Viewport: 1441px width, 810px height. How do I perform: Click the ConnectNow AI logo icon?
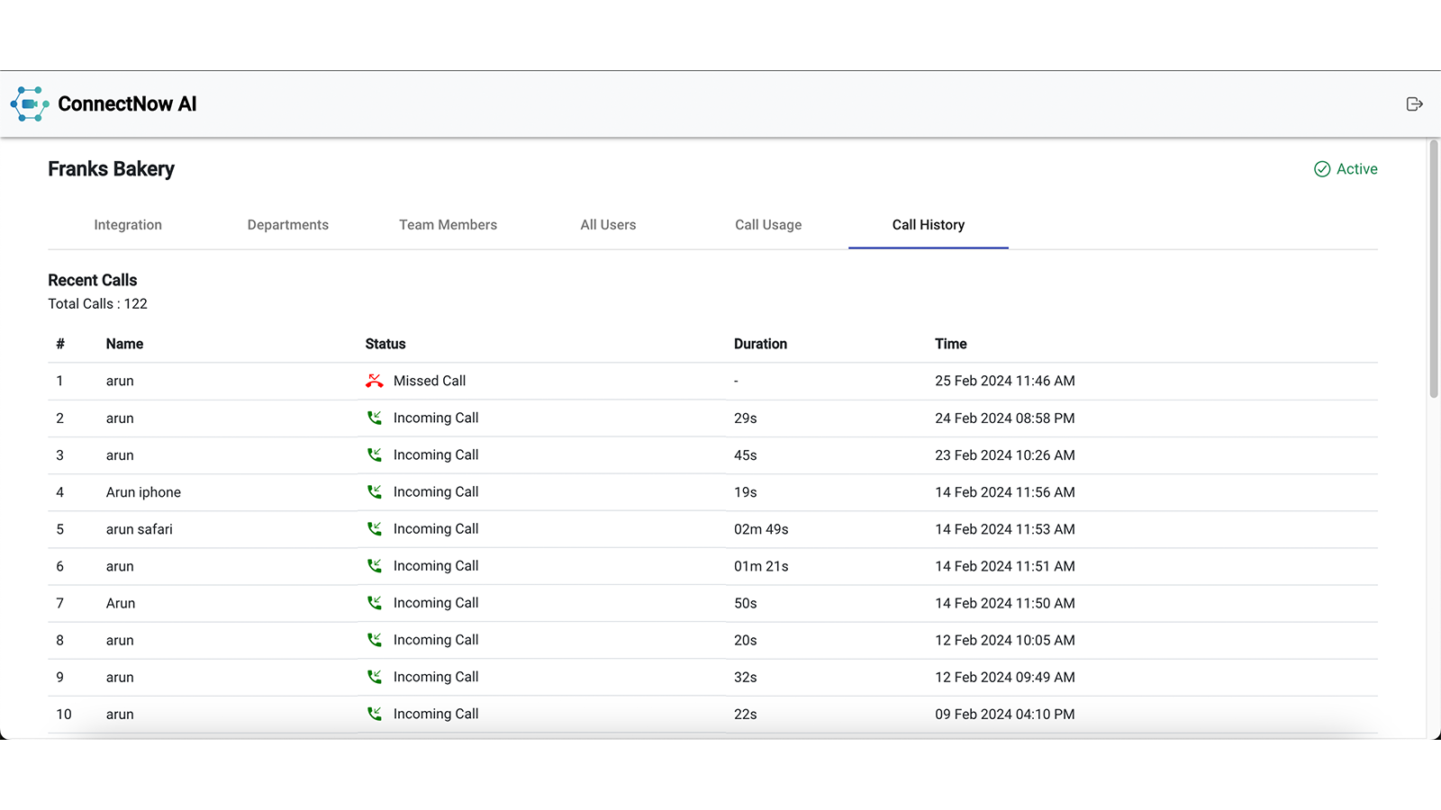click(x=30, y=104)
